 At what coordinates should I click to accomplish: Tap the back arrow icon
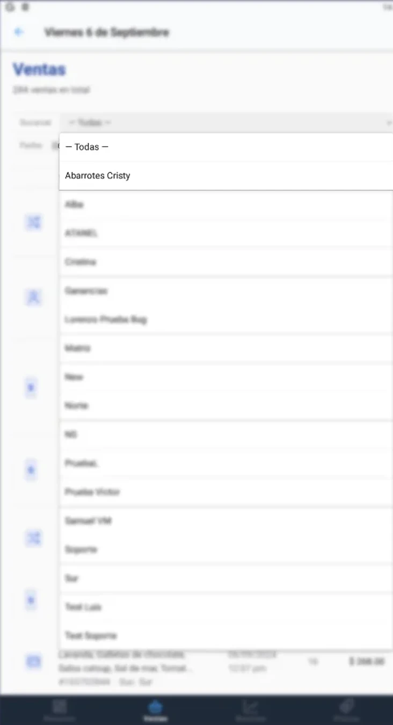coord(19,32)
